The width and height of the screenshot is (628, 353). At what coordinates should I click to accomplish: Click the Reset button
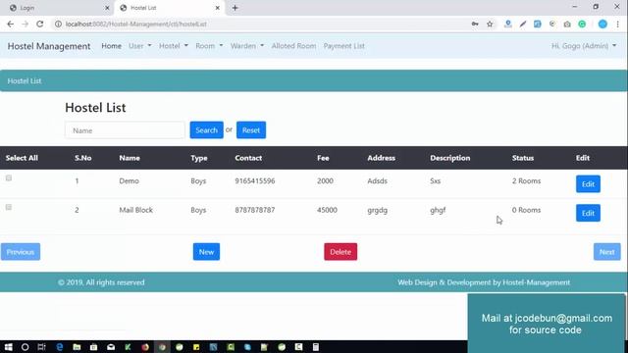pos(251,130)
